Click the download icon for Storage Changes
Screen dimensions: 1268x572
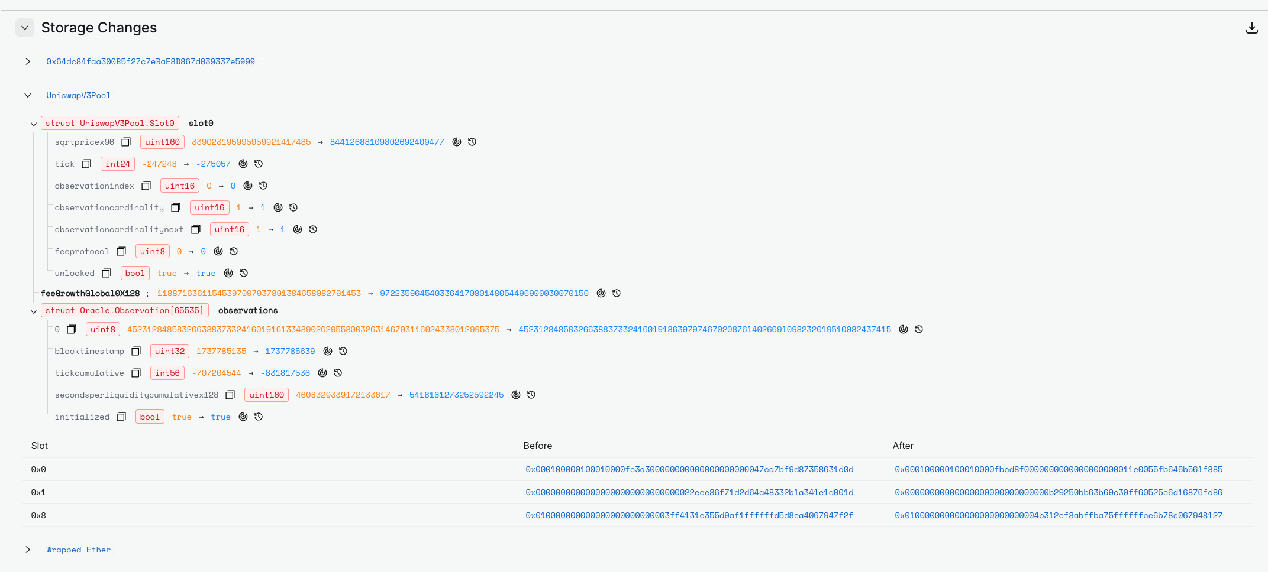pyautogui.click(x=1251, y=28)
